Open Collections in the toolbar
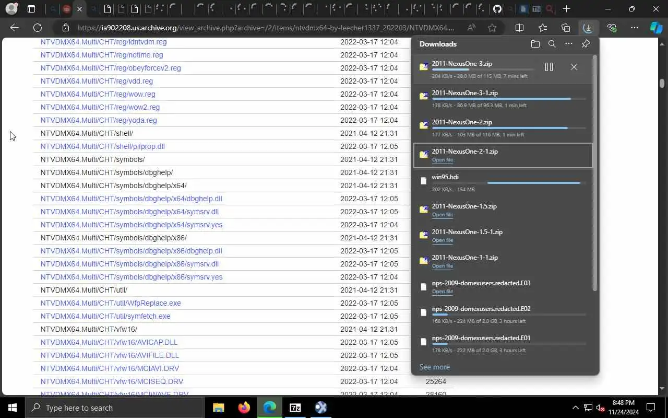The image size is (668, 418). coord(566,28)
